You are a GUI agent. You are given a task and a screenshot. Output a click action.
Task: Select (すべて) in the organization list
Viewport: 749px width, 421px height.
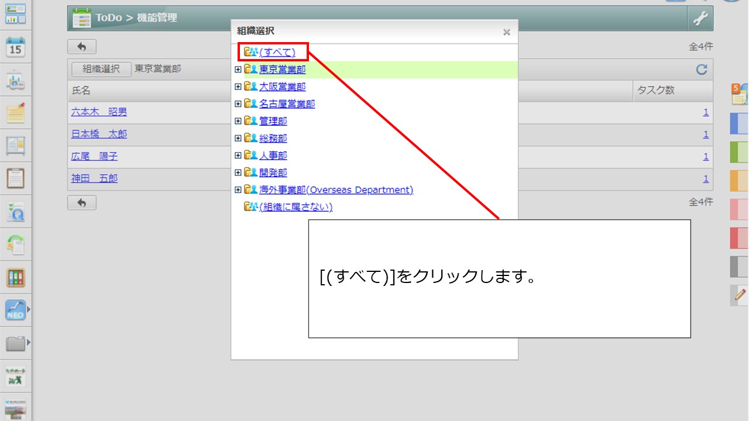[x=277, y=52]
